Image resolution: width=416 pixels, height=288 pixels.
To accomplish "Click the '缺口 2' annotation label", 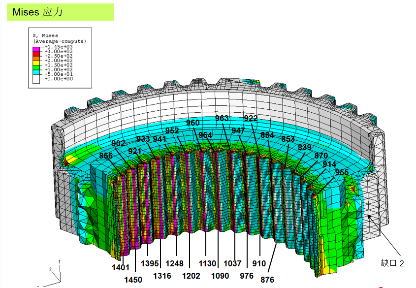I will click(392, 263).
